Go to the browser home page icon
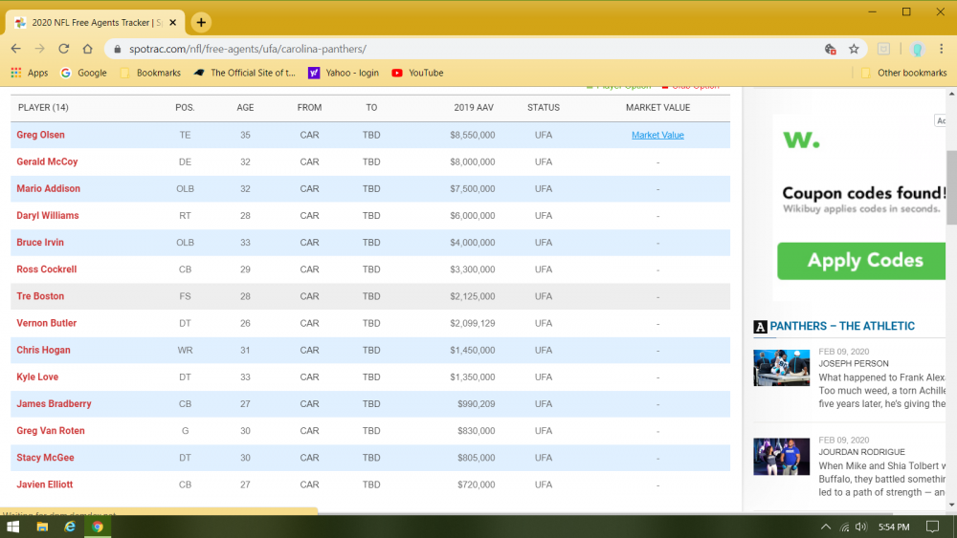Image resolution: width=957 pixels, height=538 pixels. click(x=87, y=49)
